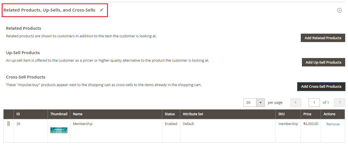Click the 'of 1' page count text
This screenshot has width=348, height=150.
[326, 103]
